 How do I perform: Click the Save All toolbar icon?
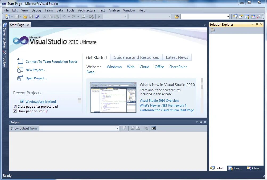click(x=37, y=17)
